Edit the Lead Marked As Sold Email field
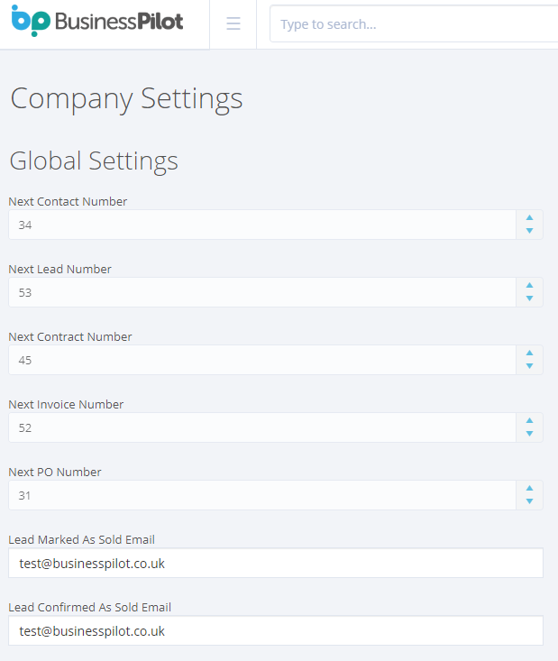The height and width of the screenshot is (661, 558). 276,564
